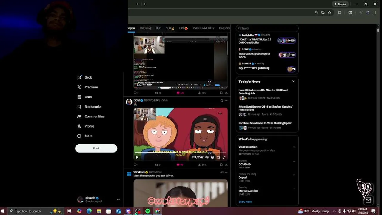Open Grok explain icon on DOM post

click(x=222, y=101)
